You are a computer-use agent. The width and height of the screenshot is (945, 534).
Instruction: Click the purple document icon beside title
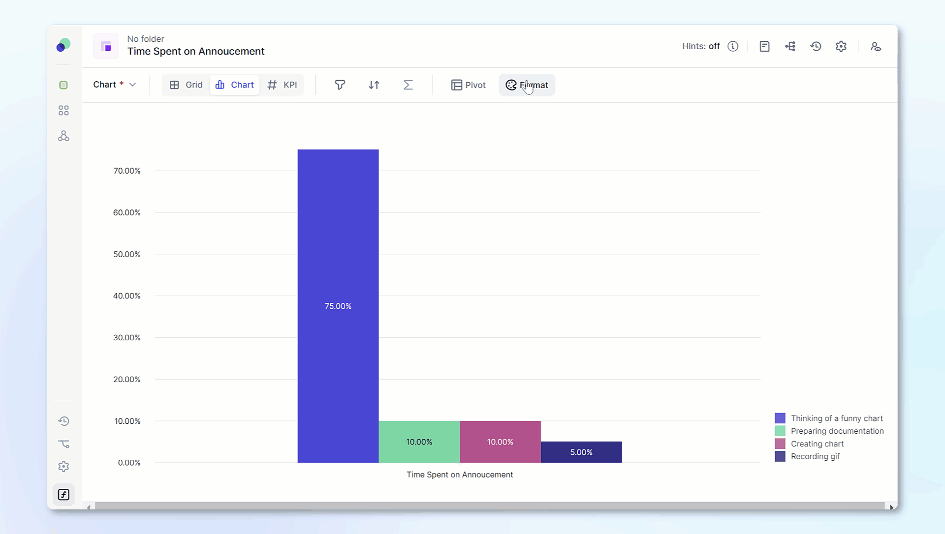(106, 46)
